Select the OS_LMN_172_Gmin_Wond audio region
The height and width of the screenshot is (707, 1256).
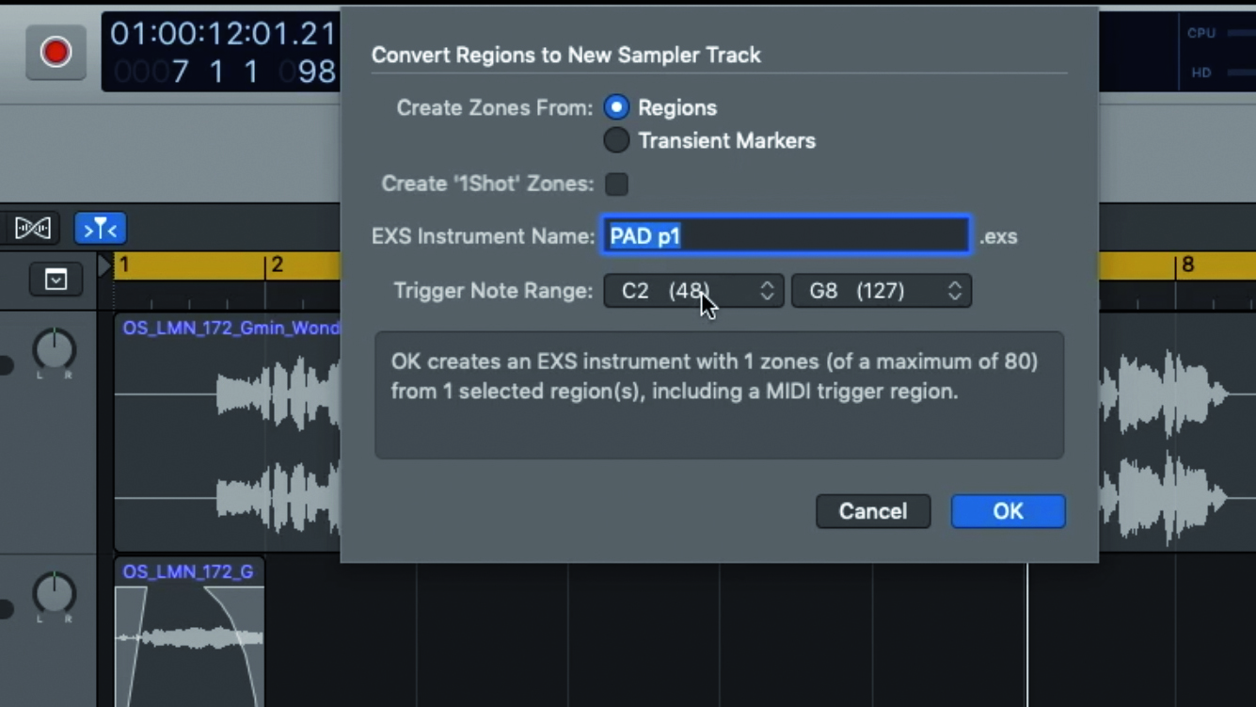[x=228, y=431]
